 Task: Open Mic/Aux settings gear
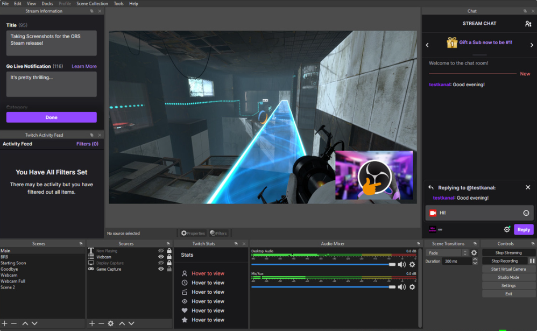[412, 287]
